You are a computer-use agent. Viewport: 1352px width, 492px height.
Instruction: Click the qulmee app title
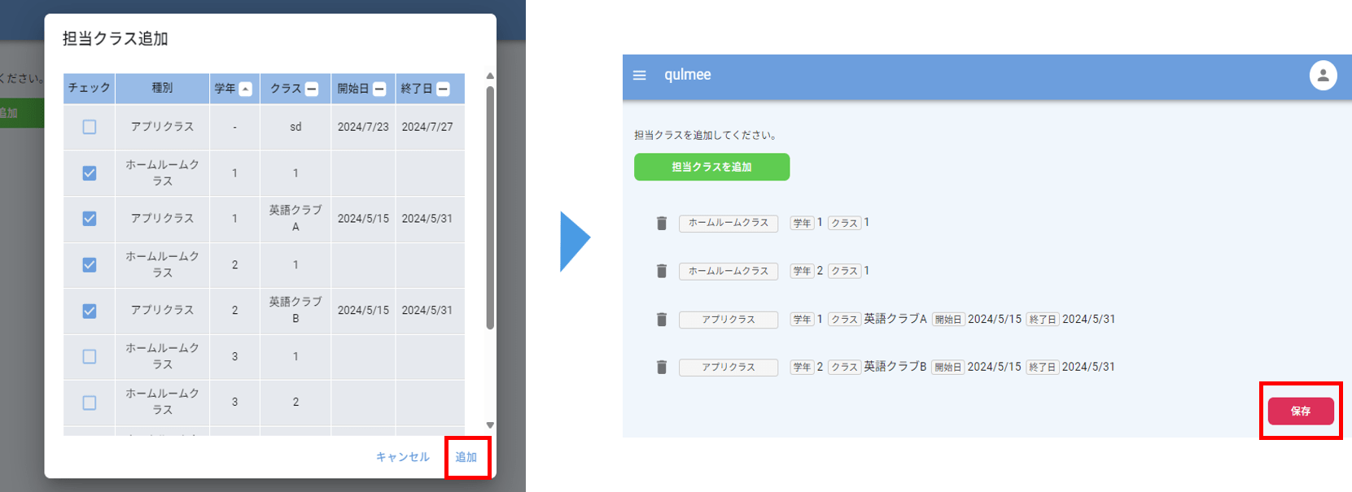click(688, 75)
